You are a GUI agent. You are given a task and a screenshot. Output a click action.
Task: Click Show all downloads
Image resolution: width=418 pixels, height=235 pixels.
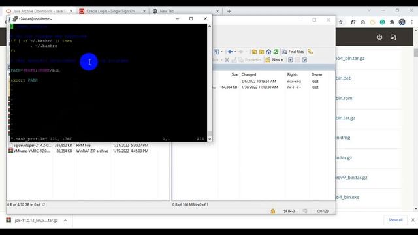(x=395, y=220)
